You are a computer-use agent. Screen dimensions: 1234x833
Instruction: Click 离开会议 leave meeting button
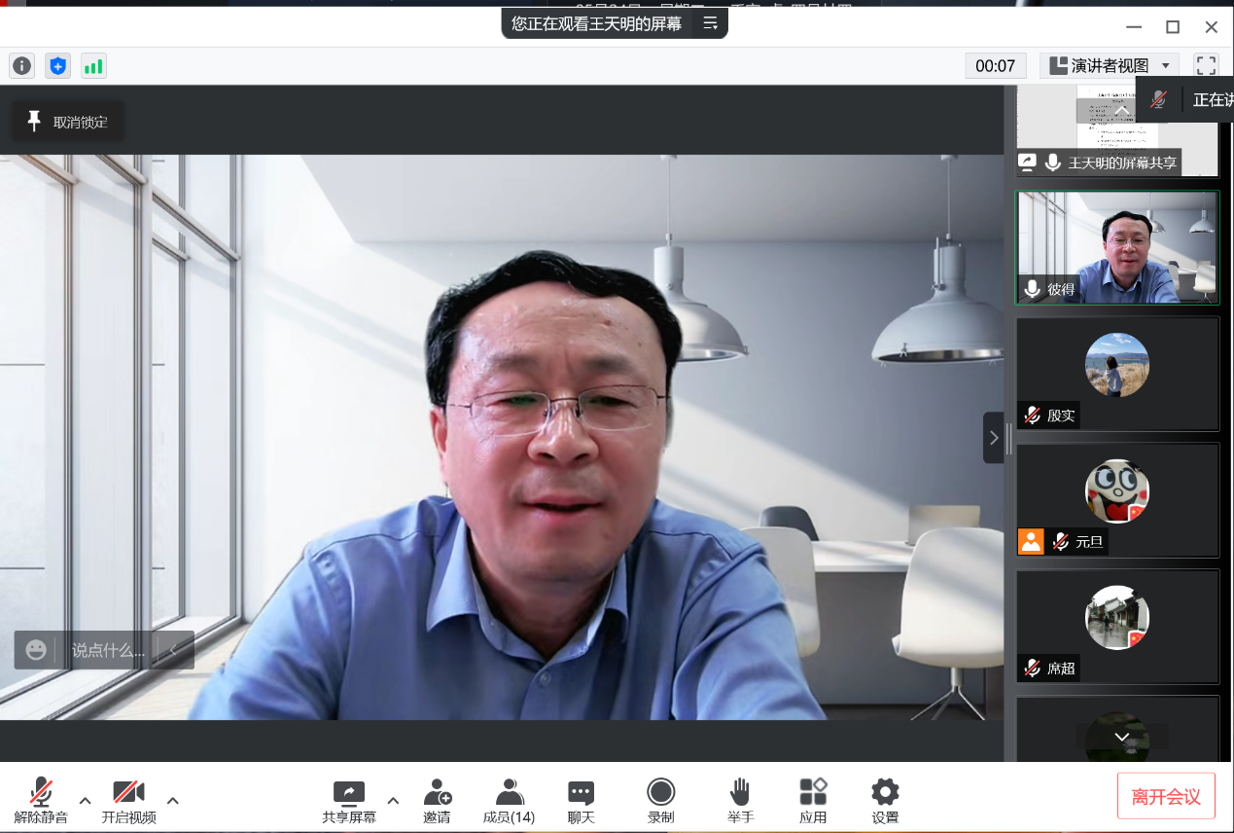tap(1166, 797)
